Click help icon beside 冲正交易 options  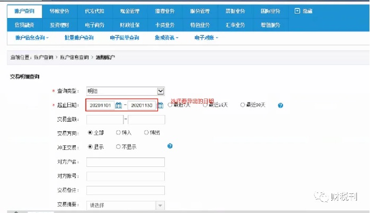pyautogui.click(x=170, y=146)
